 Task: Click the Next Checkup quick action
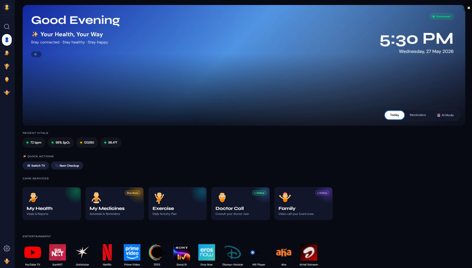(67, 166)
